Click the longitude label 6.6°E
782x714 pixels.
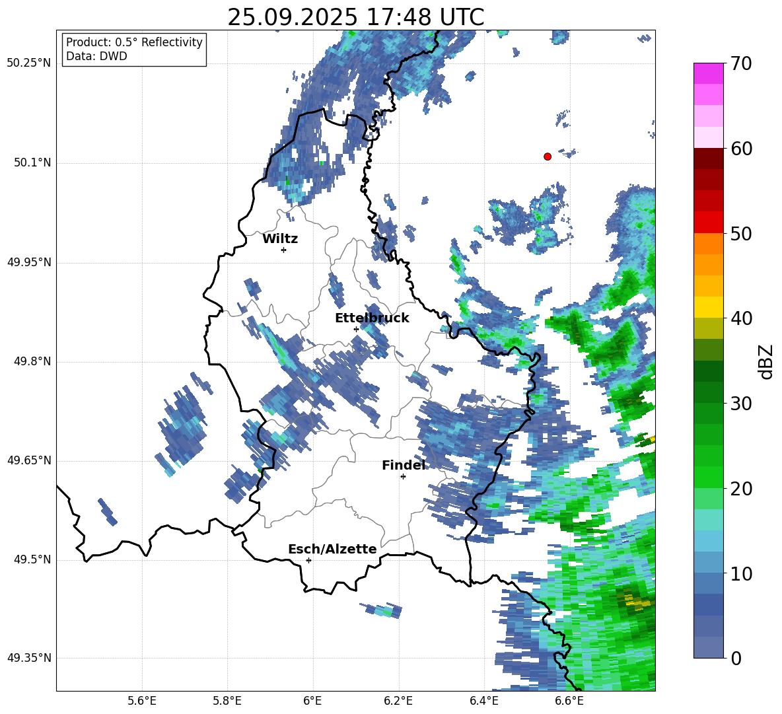569,701
